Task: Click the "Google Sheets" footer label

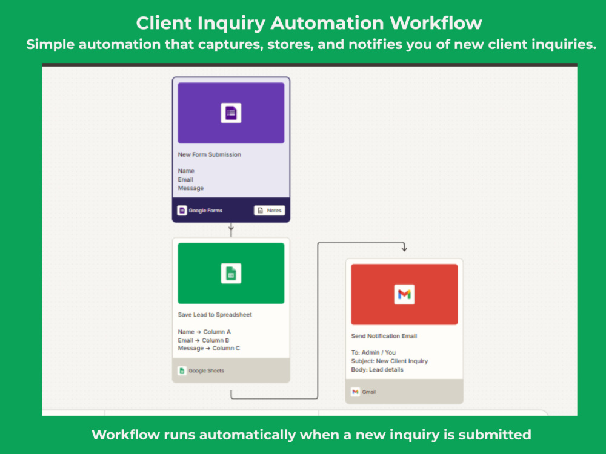Action: pos(207,370)
